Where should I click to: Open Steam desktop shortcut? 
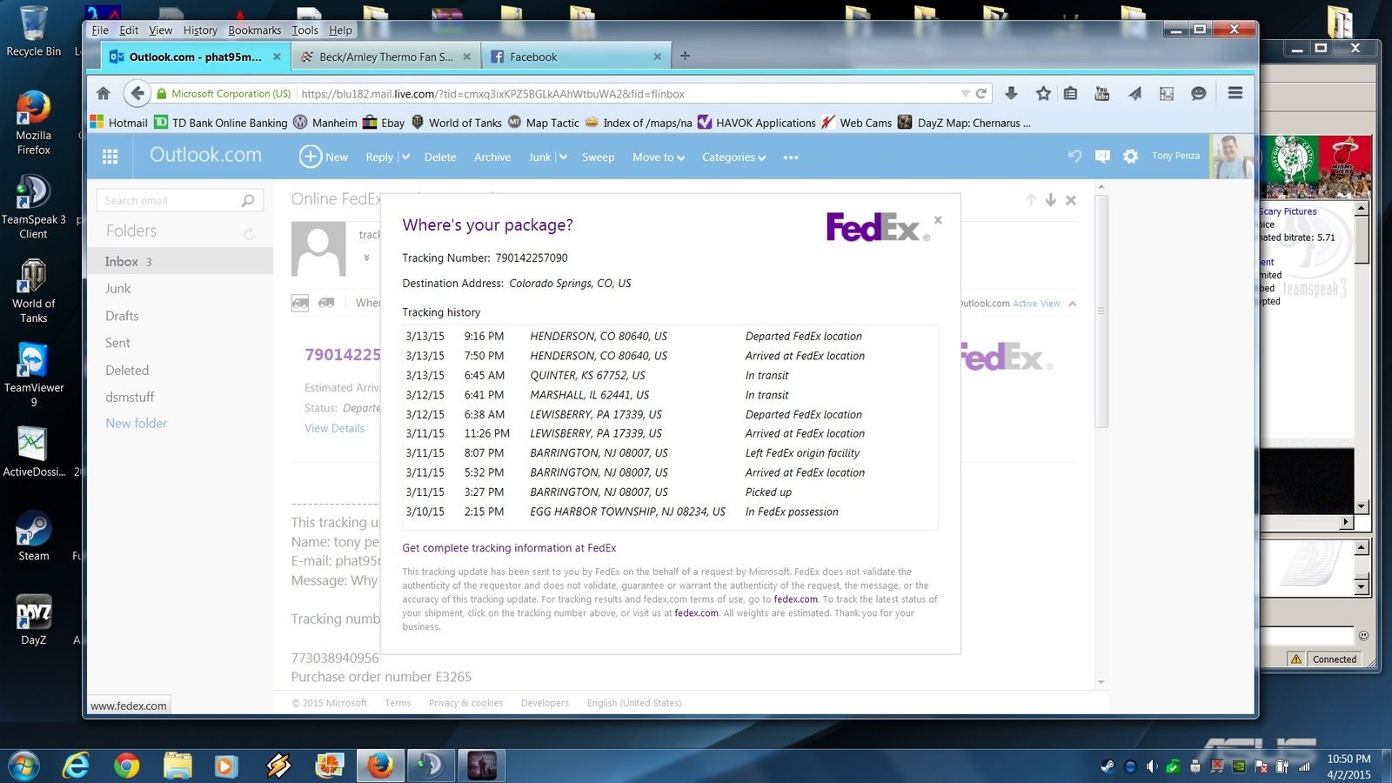[34, 534]
